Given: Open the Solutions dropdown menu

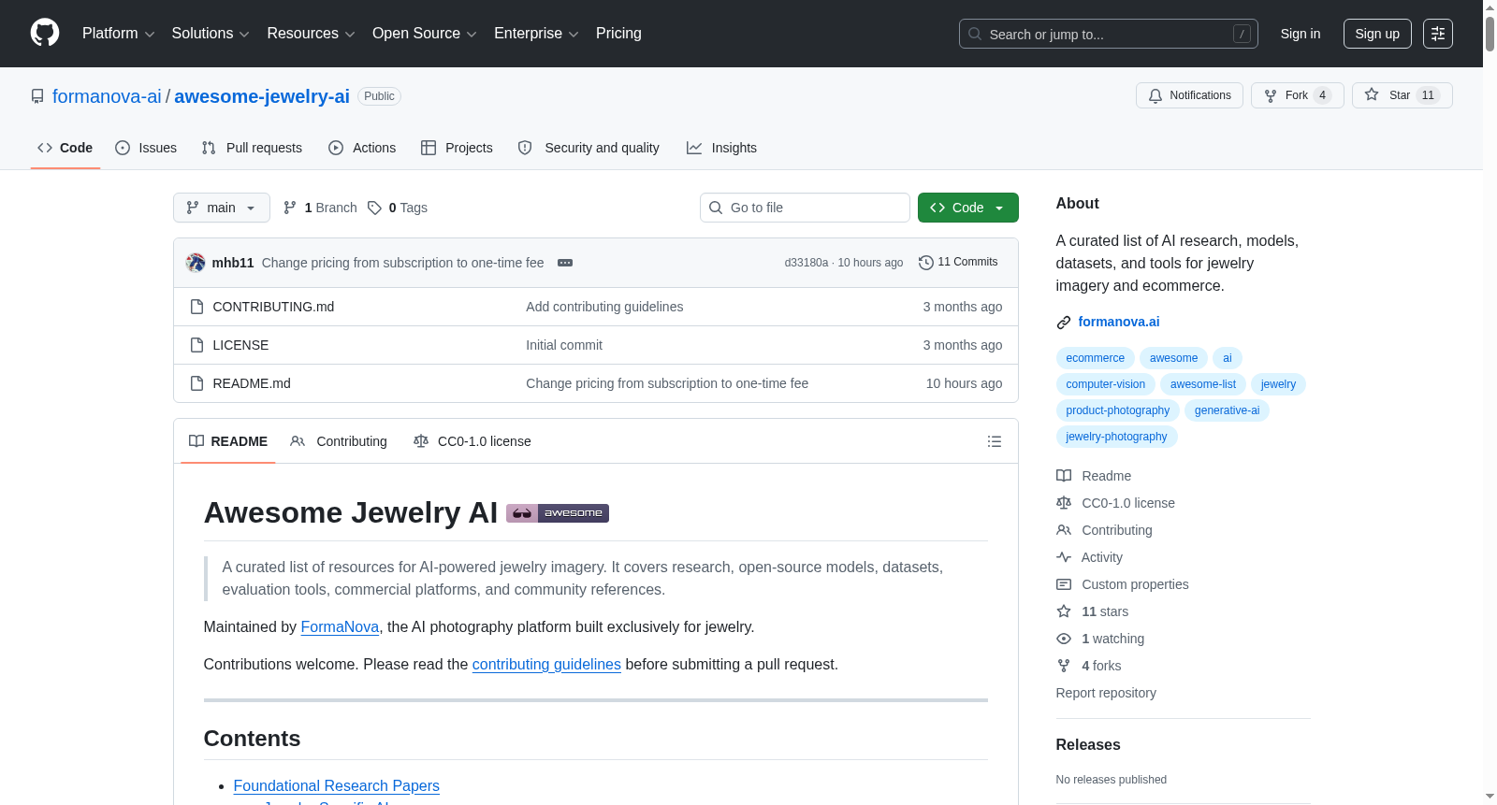Looking at the screenshot, I should [211, 34].
